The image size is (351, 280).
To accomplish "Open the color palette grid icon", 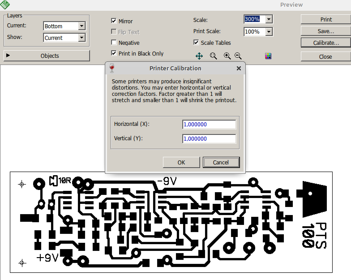I will coord(268,56).
